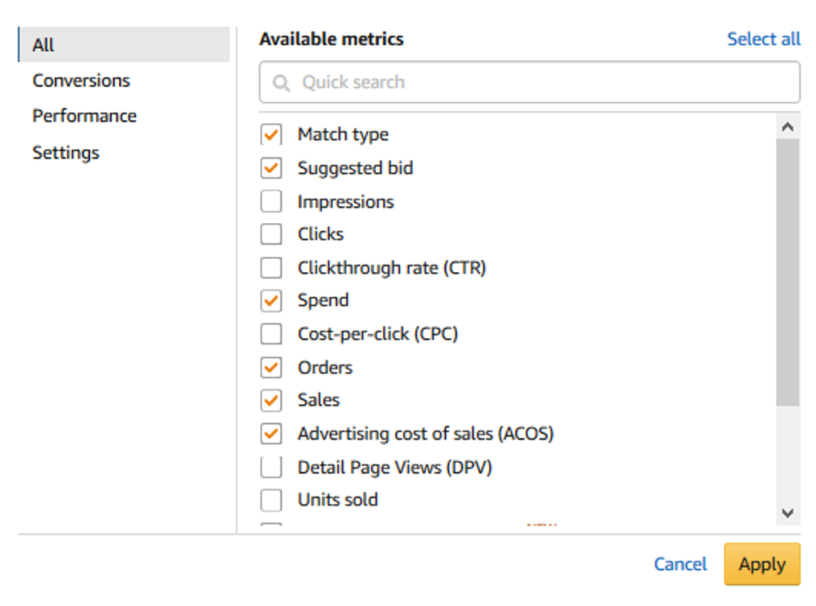Select the Units sold checkbox
This screenshot has height=606, width=816.
pos(270,500)
